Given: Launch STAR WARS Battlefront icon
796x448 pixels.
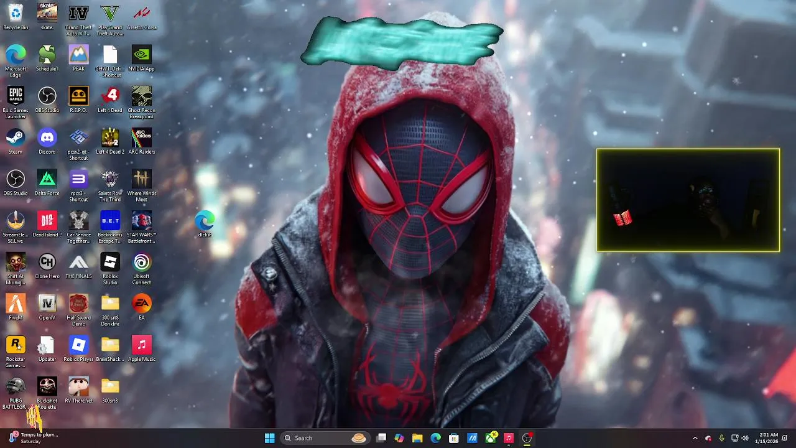Looking at the screenshot, I should [x=142, y=227].
